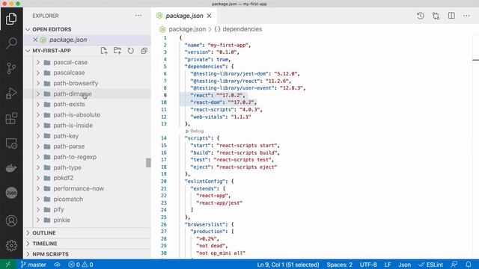Click the synchronize changes cloud icon

[57, 265]
